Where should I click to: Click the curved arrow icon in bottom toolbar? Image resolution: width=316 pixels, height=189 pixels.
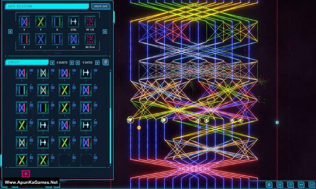(x=290, y=185)
